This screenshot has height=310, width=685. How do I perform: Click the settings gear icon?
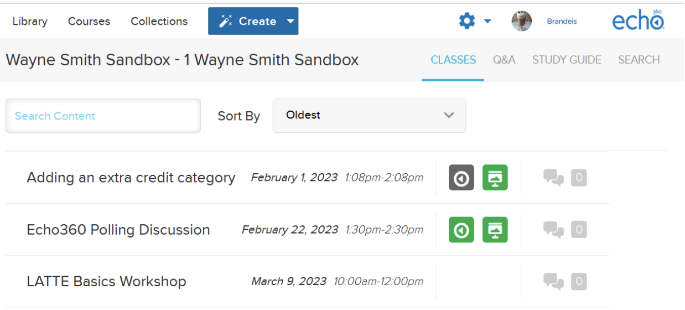pyautogui.click(x=467, y=21)
